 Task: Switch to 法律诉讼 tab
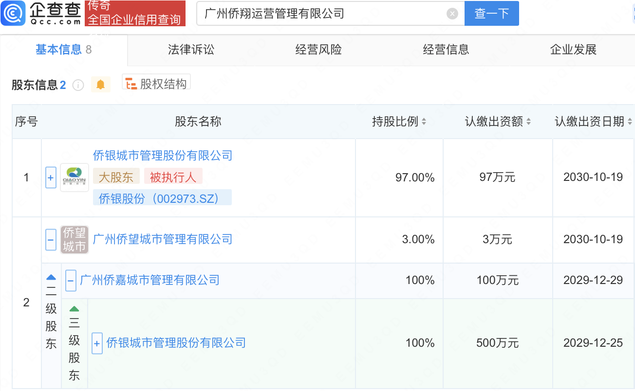pos(191,50)
